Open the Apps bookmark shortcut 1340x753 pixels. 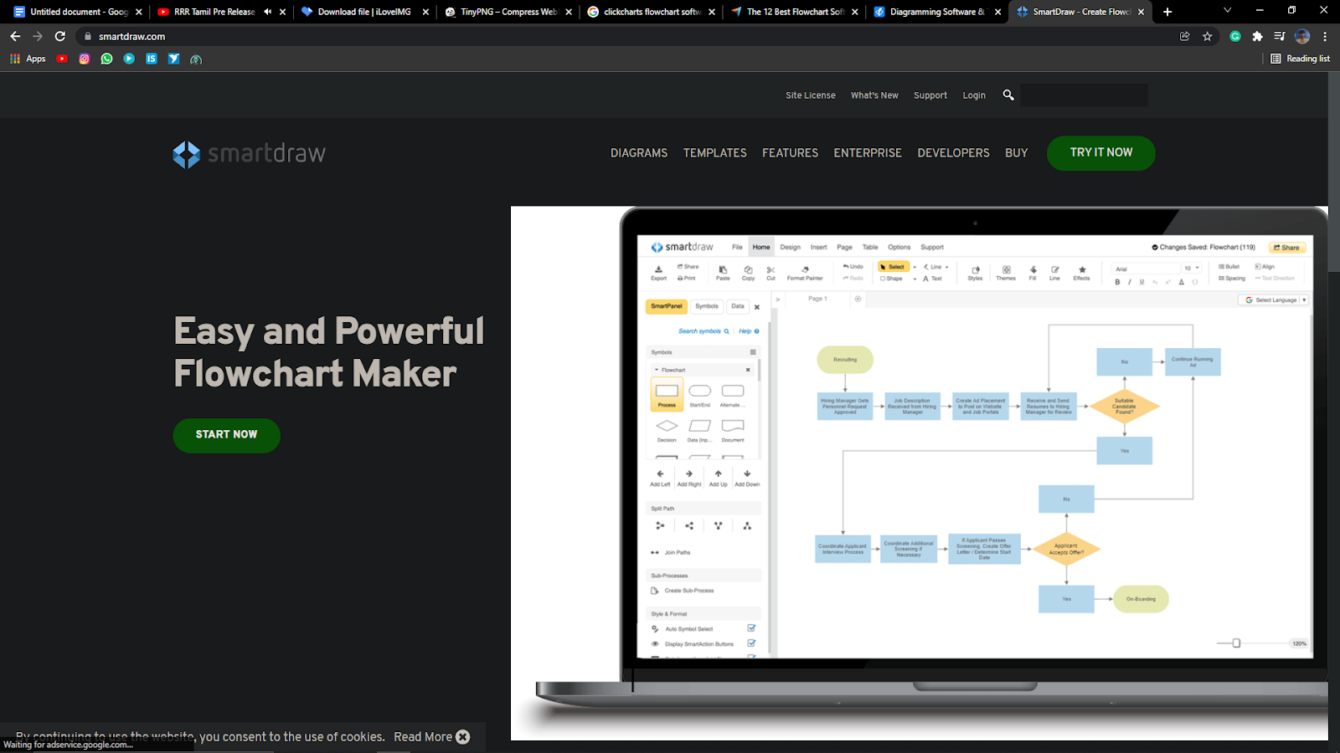pos(28,59)
